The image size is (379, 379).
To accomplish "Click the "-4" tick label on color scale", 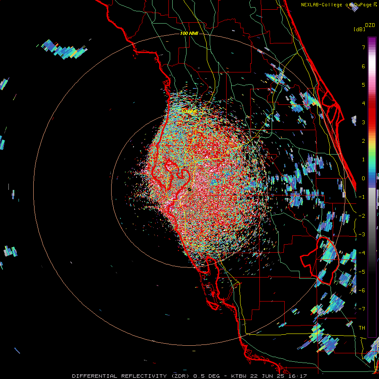I will 362,253.
